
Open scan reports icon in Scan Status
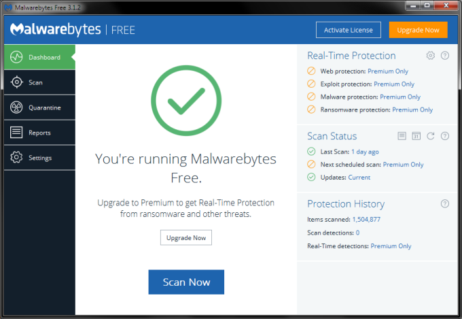point(402,136)
